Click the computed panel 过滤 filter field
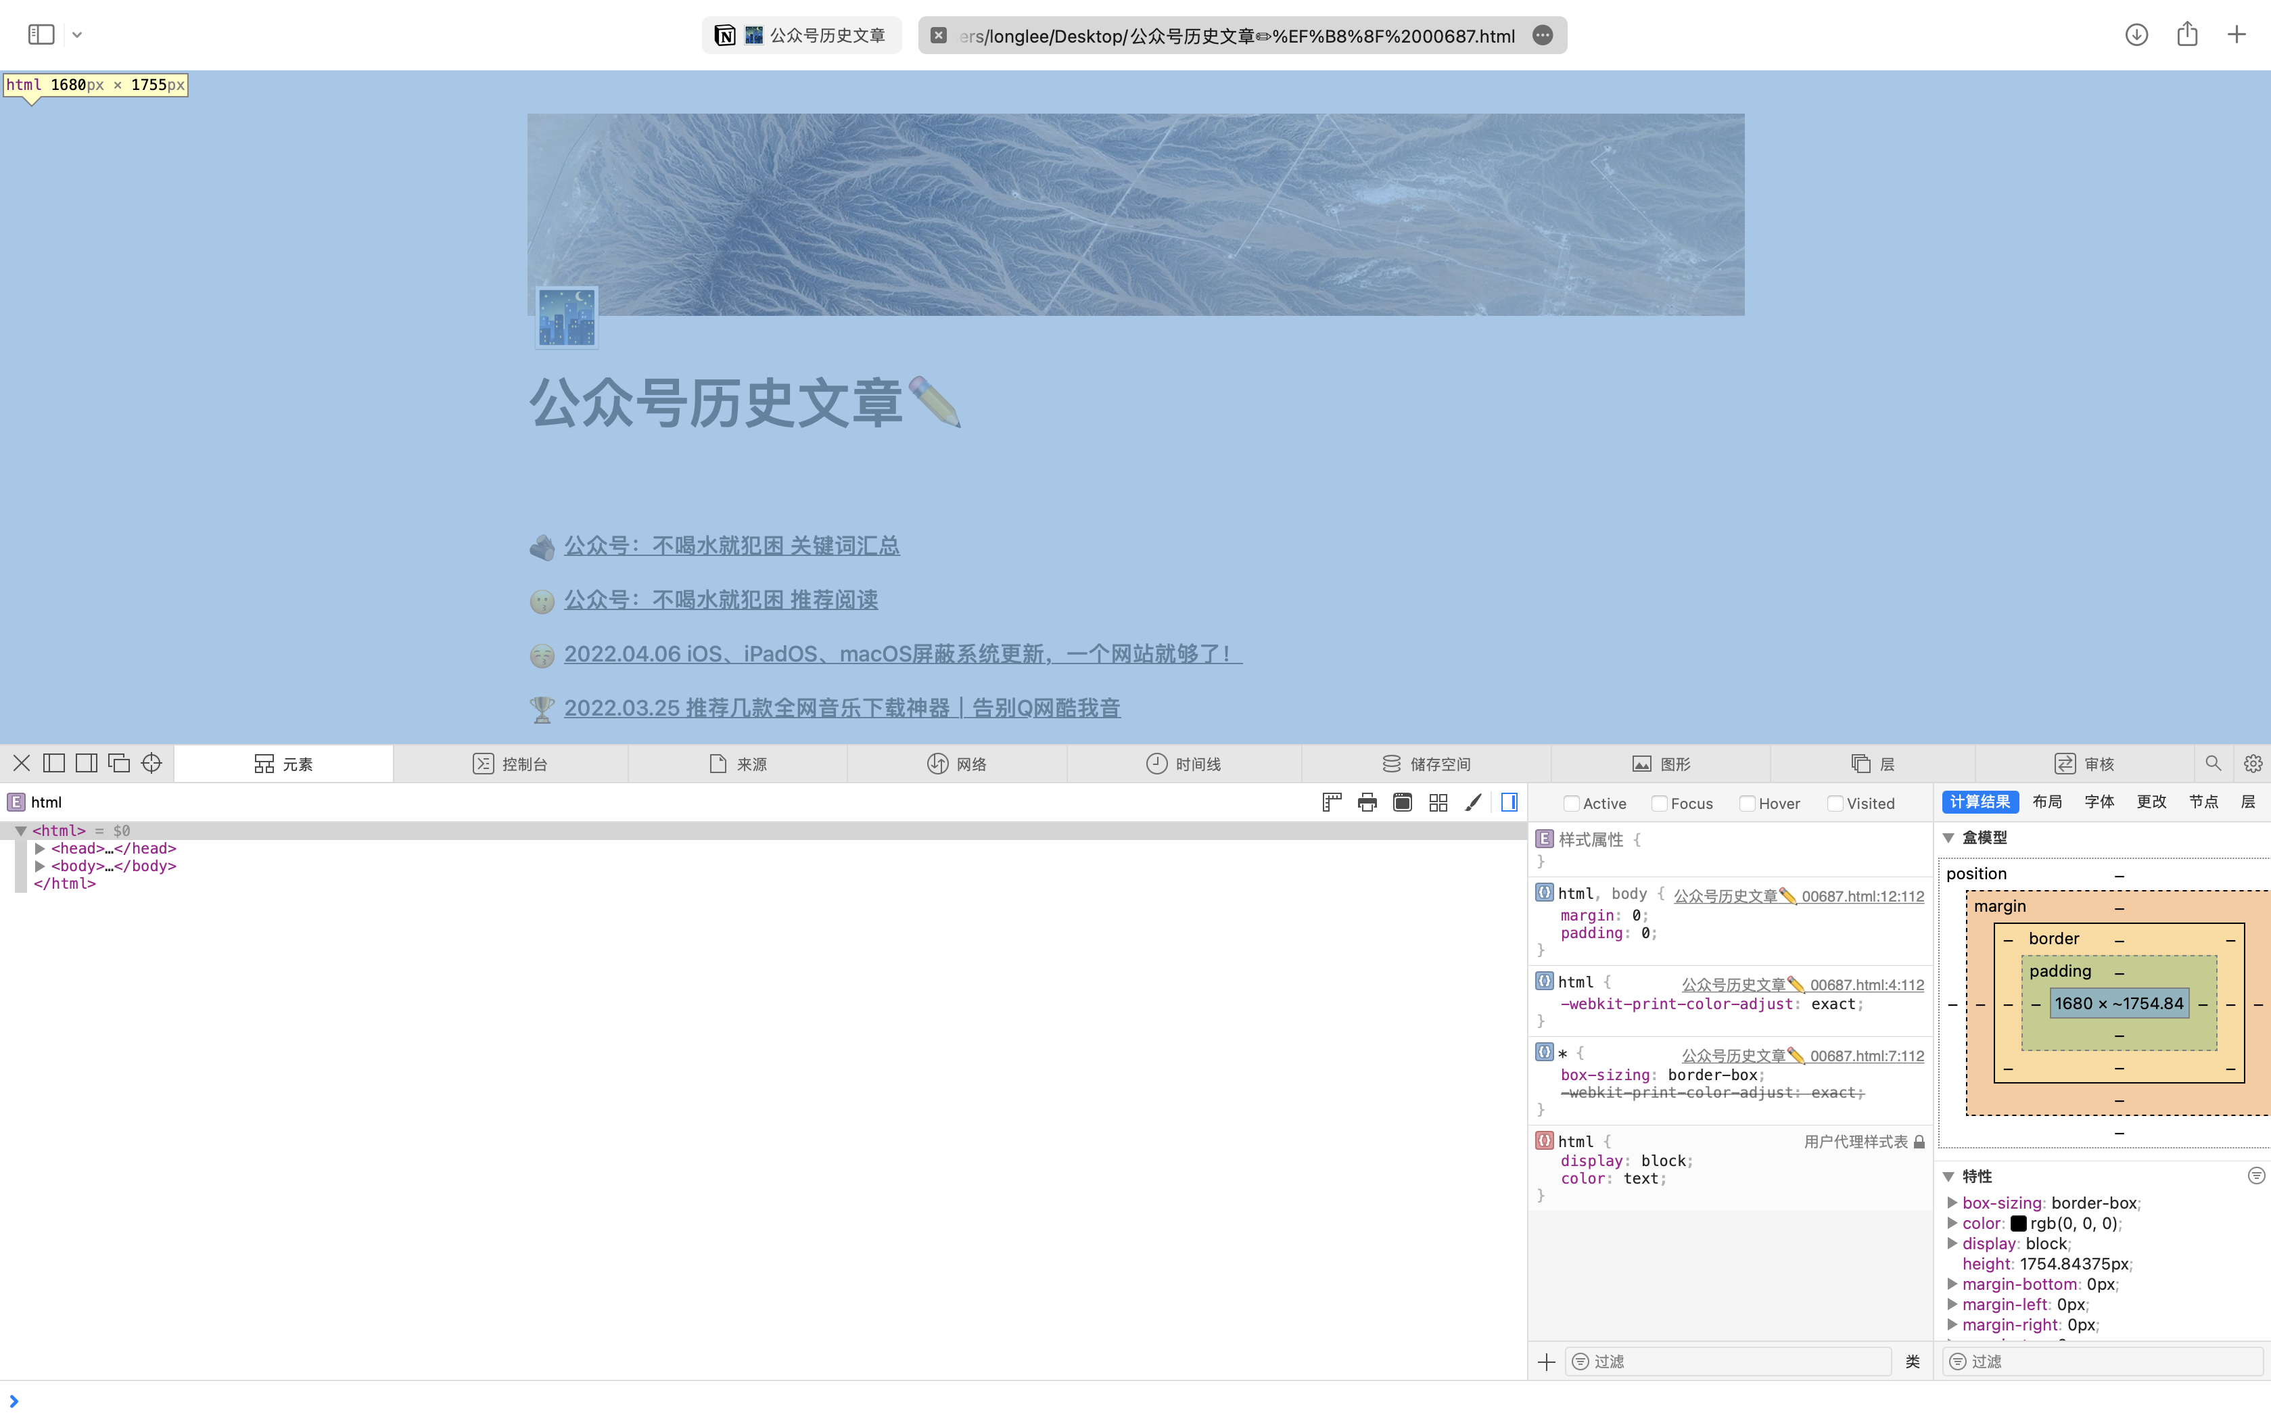 pos(2105,1362)
